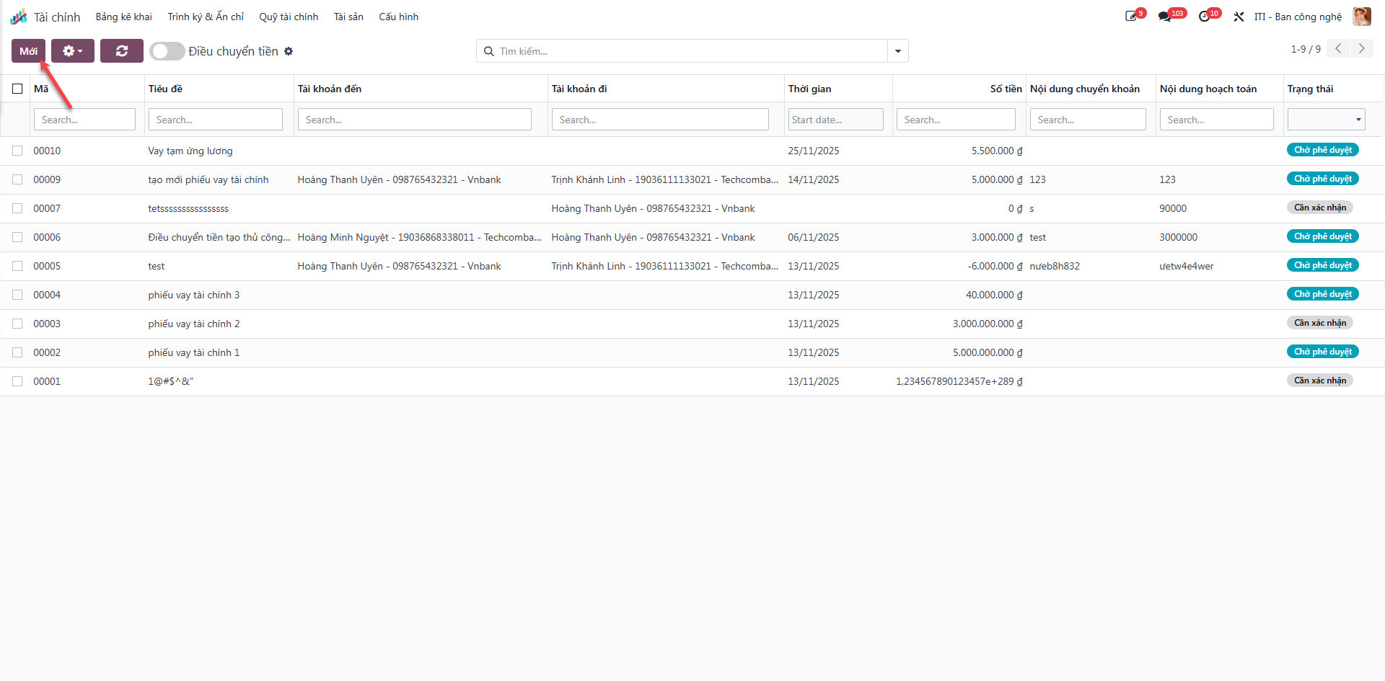Viewport: 1385px width, 681px height.
Task: Open the Quỹ tài chính menu
Action: click(x=289, y=17)
